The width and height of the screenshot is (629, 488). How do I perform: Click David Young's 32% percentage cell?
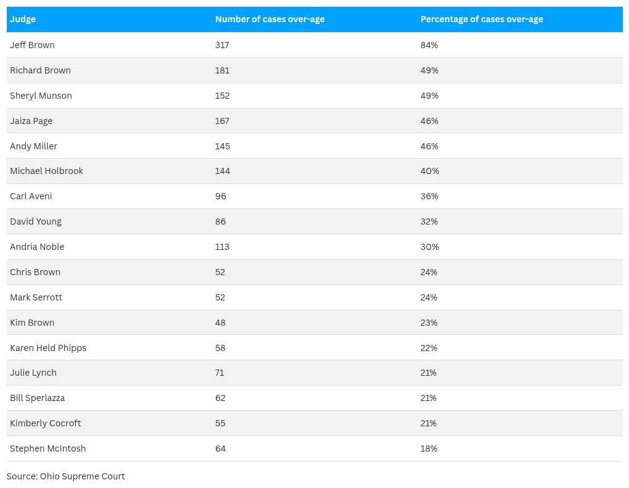[x=429, y=221]
